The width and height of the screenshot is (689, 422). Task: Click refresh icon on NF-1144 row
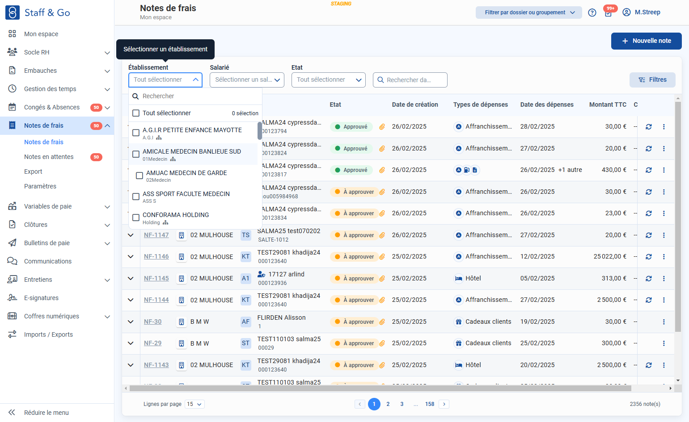tap(649, 300)
